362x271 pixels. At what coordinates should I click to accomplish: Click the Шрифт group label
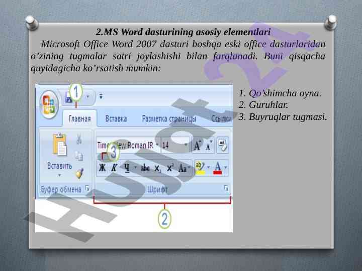157,189
